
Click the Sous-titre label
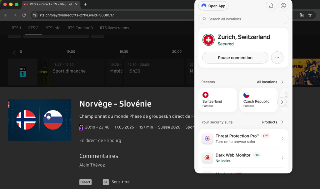pos(121,182)
